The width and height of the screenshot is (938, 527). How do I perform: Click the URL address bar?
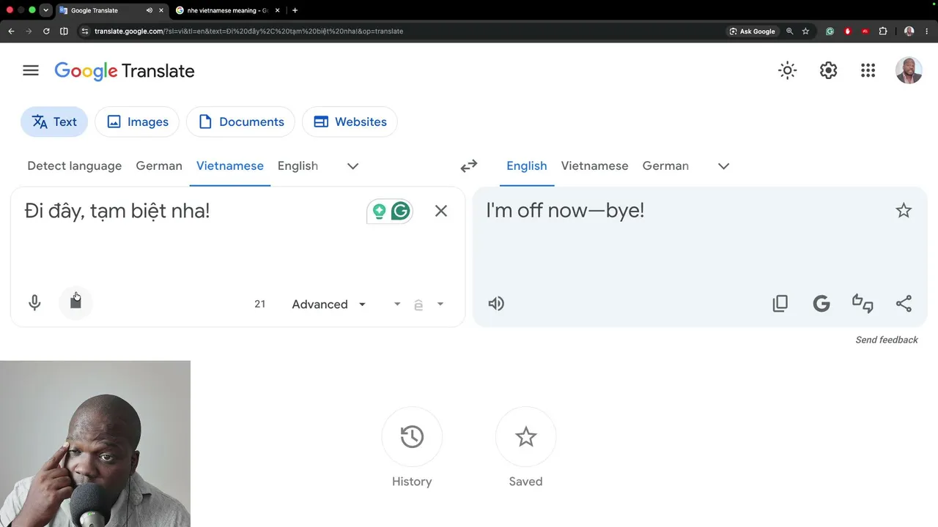[403, 31]
